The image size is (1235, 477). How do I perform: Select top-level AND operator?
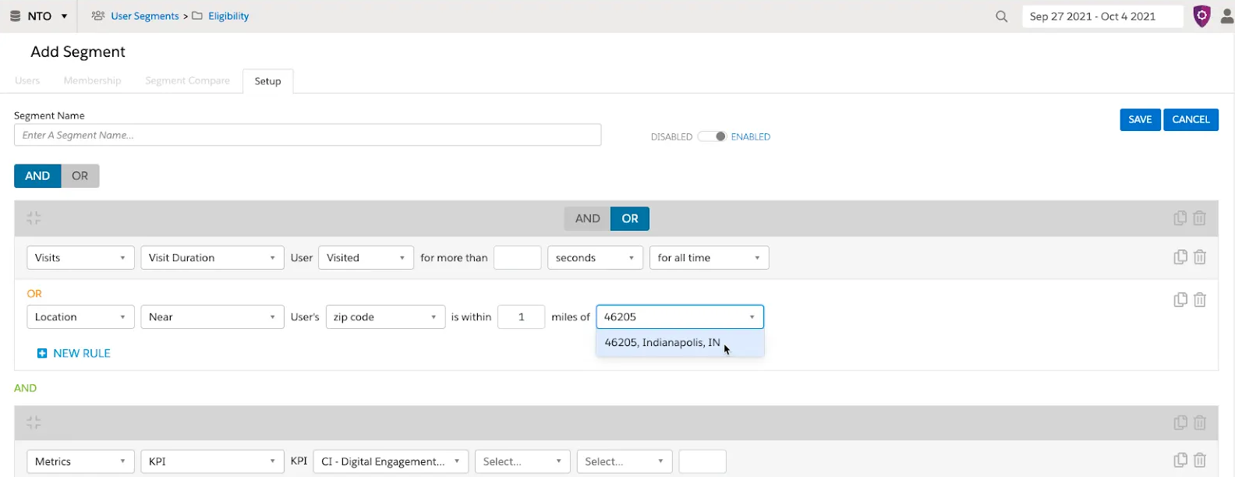coord(37,176)
